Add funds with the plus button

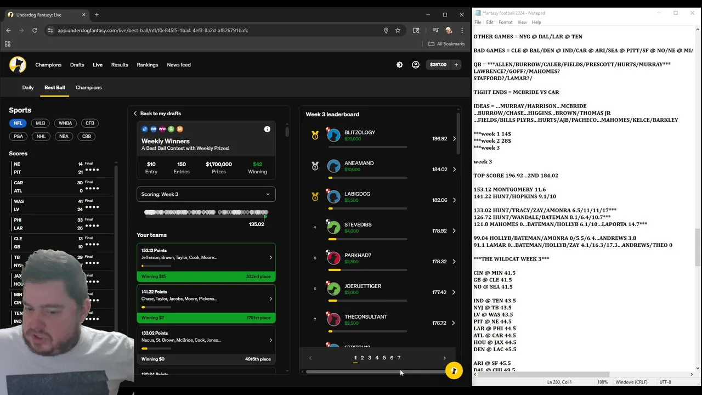click(456, 65)
